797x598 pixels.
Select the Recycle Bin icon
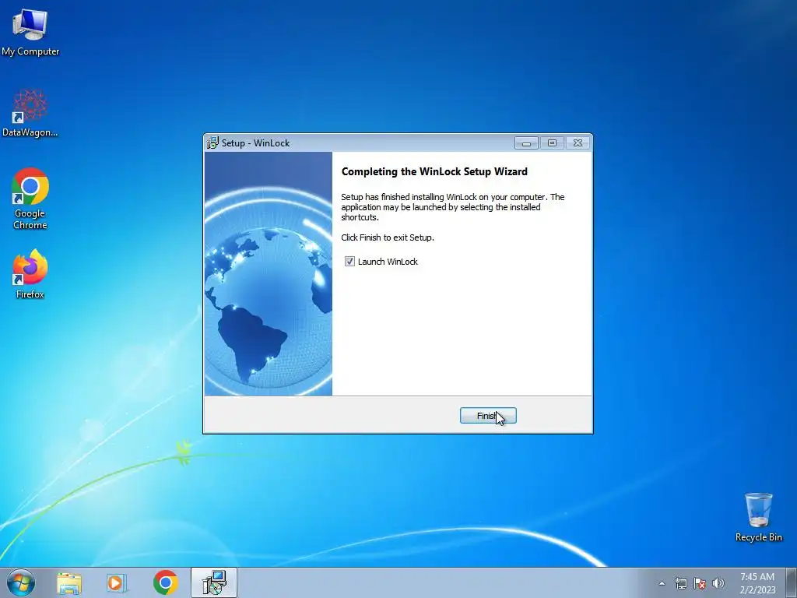click(x=758, y=517)
